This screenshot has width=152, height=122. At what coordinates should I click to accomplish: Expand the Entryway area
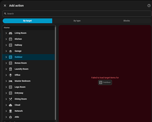coord(6,93)
